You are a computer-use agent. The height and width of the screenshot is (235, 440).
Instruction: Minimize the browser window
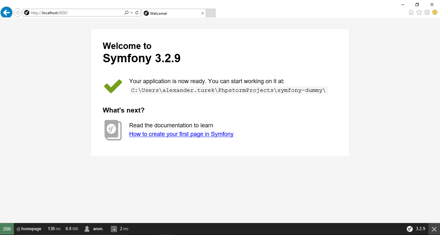[x=403, y=5]
